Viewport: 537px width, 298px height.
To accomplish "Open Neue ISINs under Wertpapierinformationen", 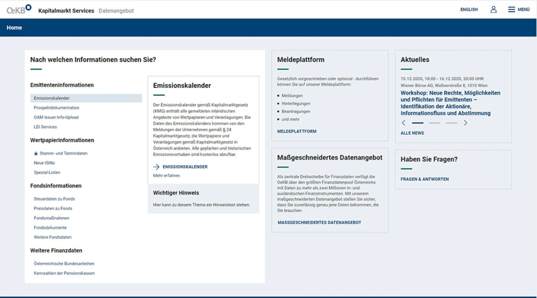I will (x=44, y=162).
